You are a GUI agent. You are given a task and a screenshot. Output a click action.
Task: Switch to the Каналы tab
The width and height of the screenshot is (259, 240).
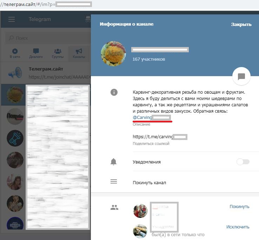coord(79,53)
